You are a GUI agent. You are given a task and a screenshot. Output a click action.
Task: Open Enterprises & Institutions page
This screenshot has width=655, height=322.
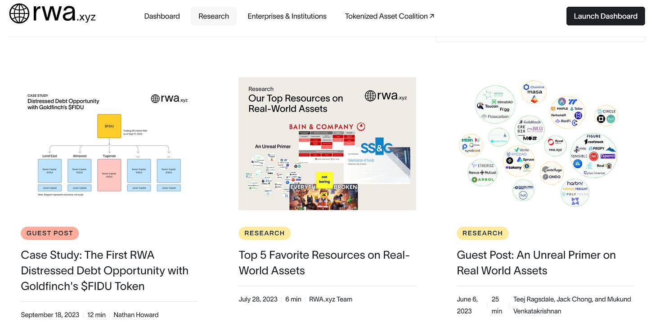(x=287, y=16)
